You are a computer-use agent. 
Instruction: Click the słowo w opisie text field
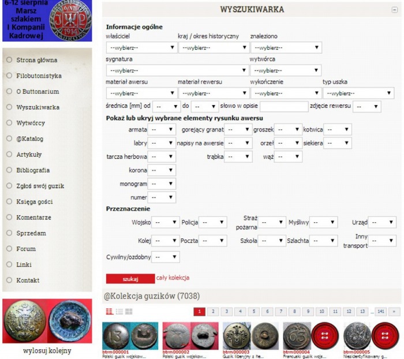[284, 106]
